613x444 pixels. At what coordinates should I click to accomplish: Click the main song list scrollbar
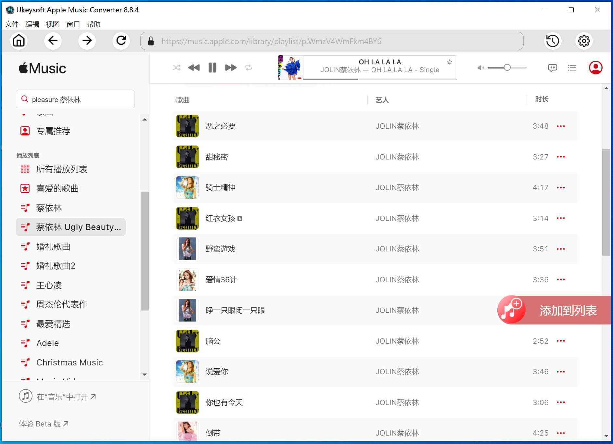[606, 202]
